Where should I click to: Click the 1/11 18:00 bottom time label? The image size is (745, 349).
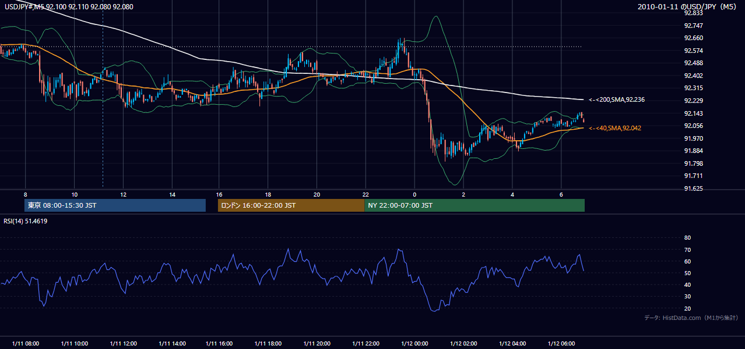pos(269,344)
